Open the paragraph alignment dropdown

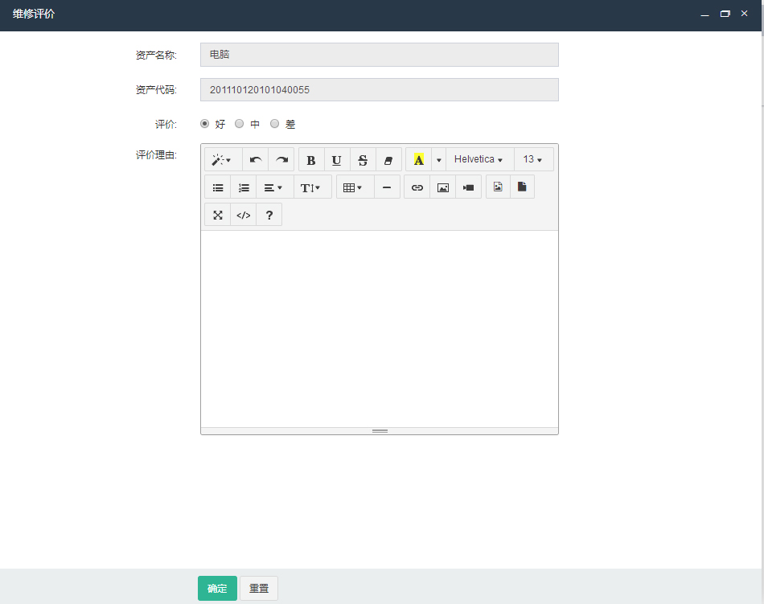click(273, 187)
